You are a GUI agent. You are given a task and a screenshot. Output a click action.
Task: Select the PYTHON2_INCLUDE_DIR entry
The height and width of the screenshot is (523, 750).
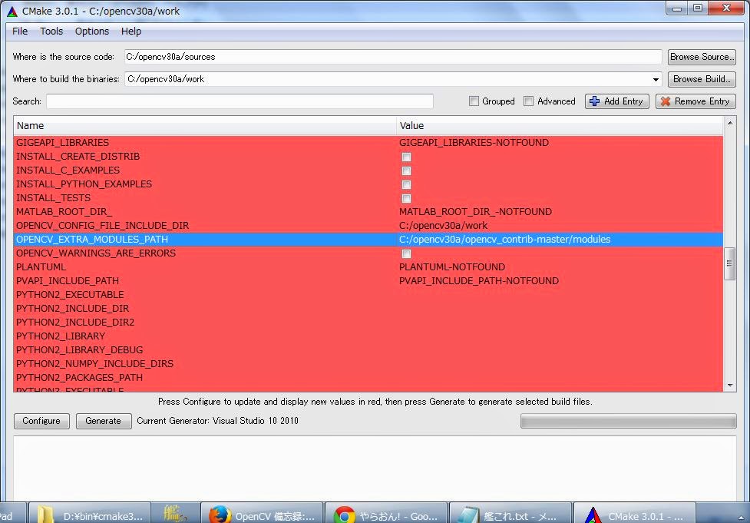coord(72,309)
